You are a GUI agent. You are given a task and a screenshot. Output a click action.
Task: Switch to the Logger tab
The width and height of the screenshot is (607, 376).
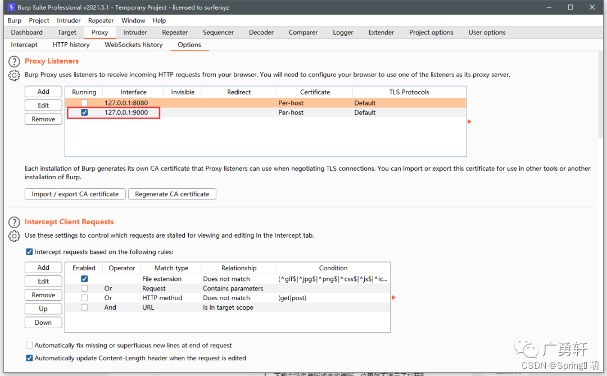(343, 33)
